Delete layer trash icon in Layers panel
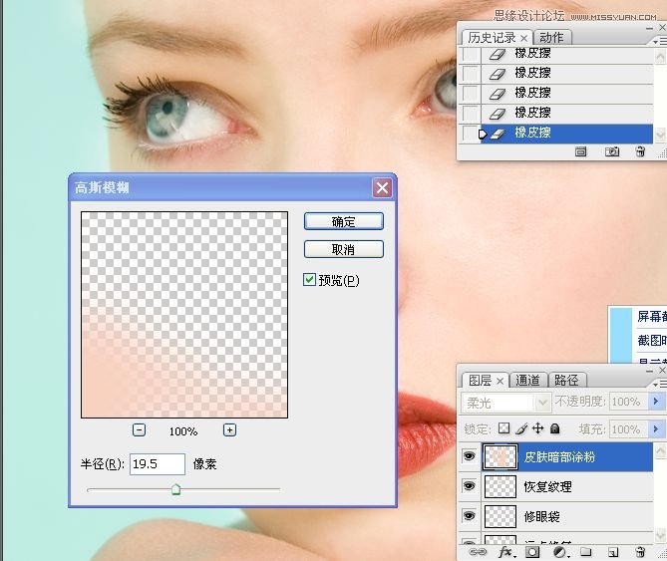 click(x=640, y=552)
